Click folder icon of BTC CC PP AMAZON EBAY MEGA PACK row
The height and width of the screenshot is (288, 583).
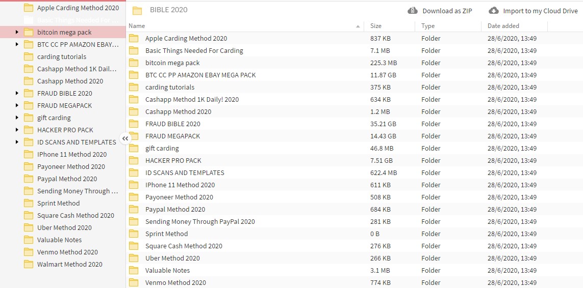pyautogui.click(x=134, y=75)
